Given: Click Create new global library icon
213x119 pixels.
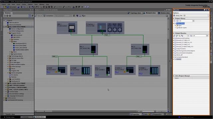Looking at the screenshot, I should pyautogui.click(x=174, y=36).
